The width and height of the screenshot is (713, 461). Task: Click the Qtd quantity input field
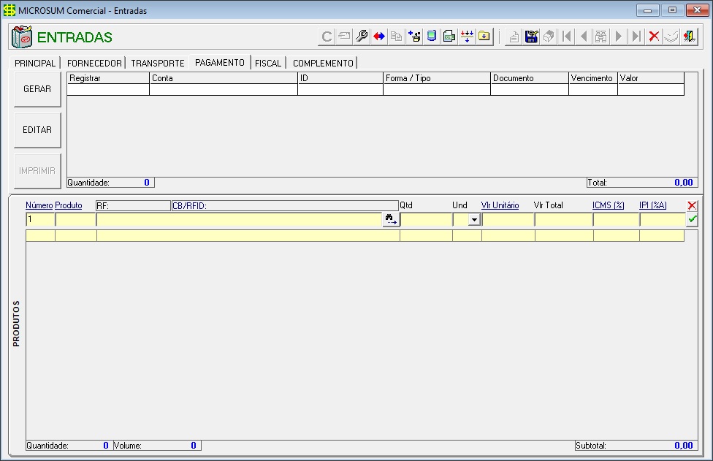tap(426, 219)
